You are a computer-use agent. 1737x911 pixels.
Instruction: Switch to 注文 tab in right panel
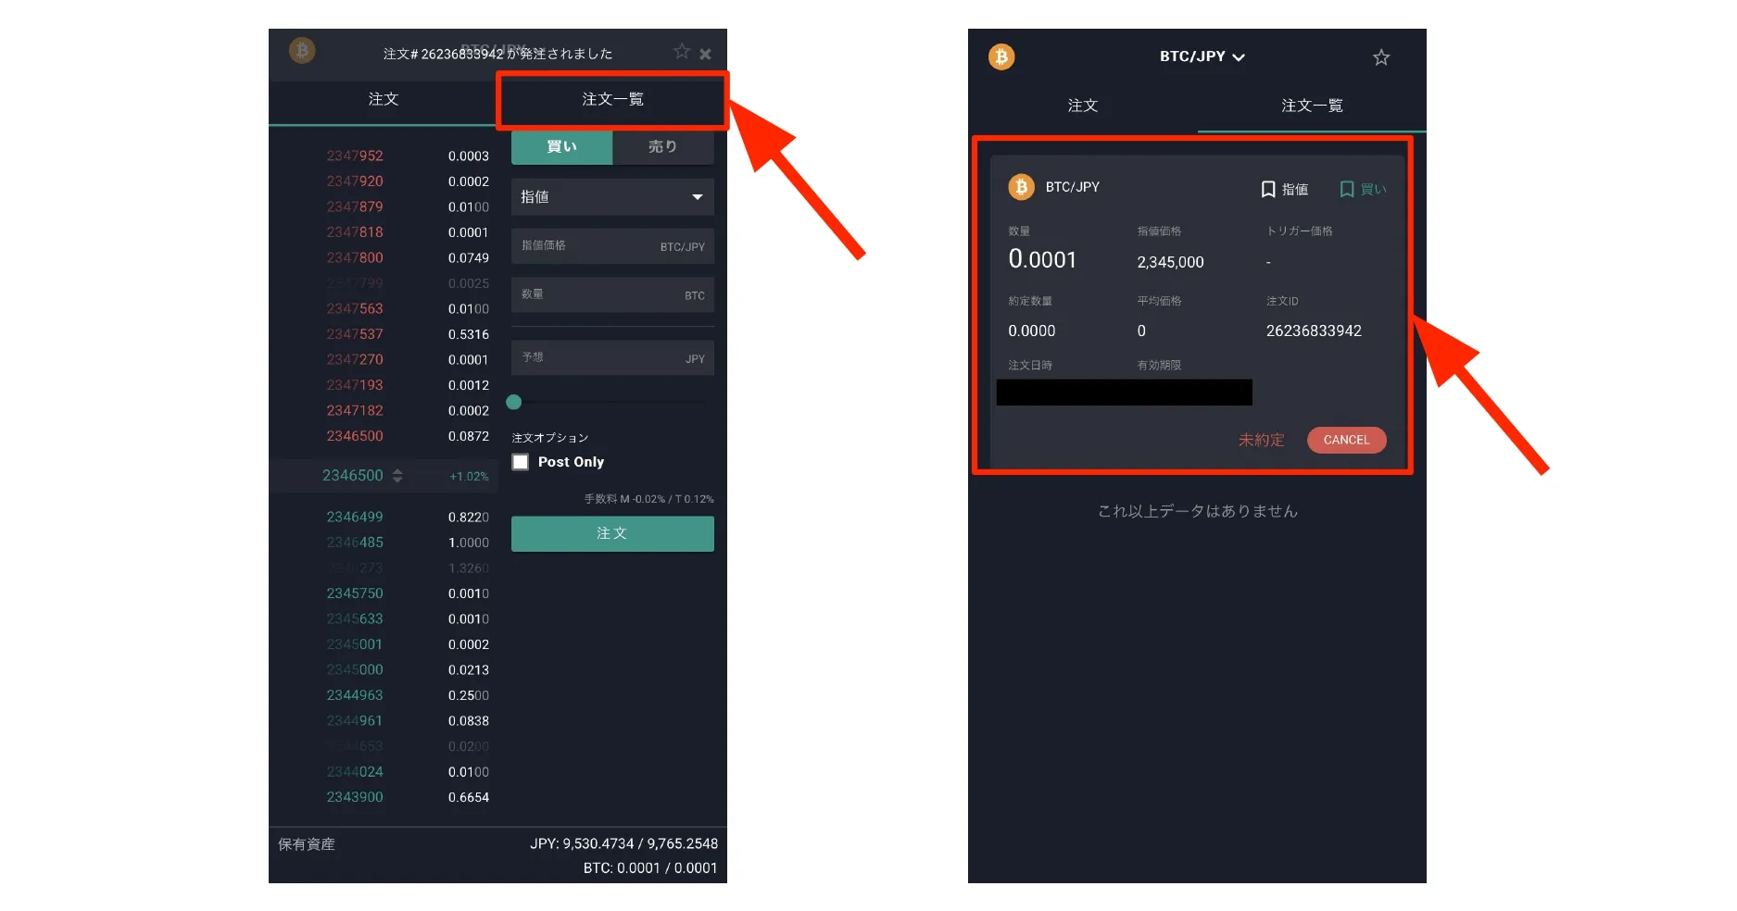(x=1082, y=106)
